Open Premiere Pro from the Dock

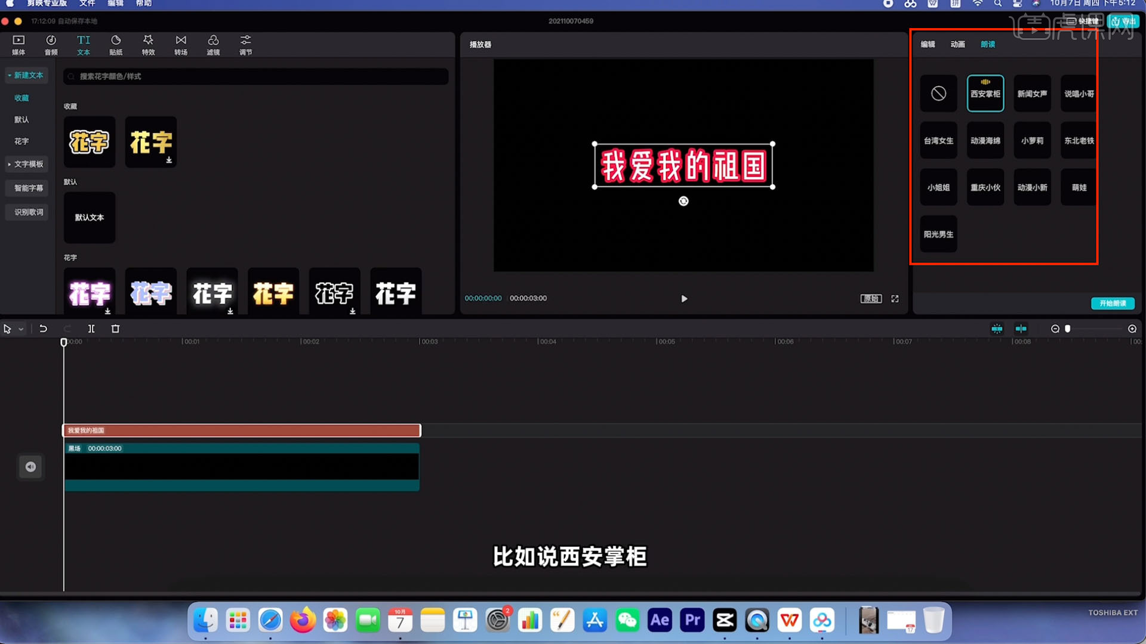pyautogui.click(x=692, y=621)
